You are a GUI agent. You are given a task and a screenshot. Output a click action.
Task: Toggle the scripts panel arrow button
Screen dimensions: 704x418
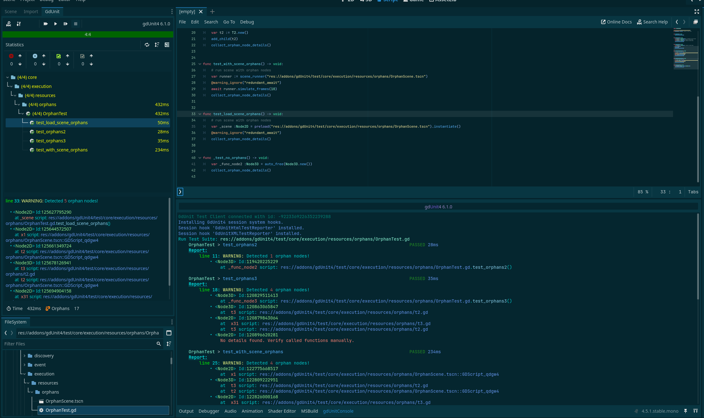pos(180,192)
